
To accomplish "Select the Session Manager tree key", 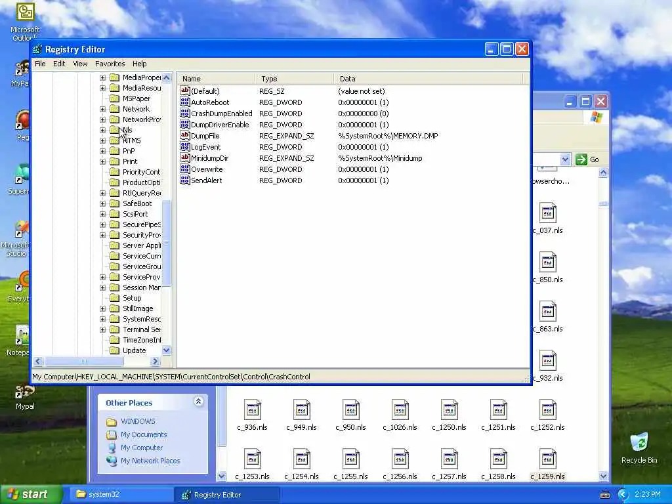I will click(x=142, y=287).
